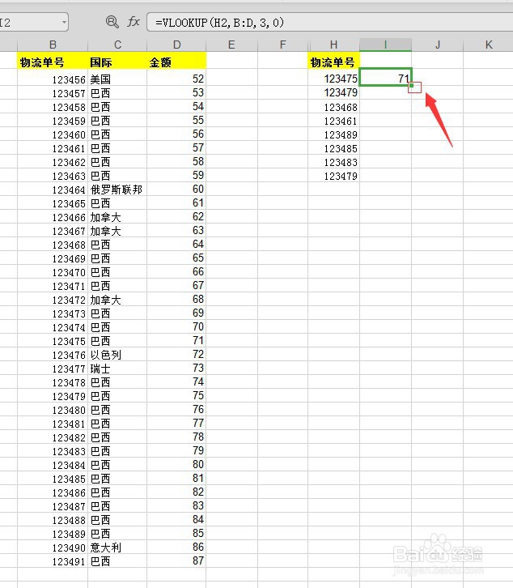
Task: Click the 物流单号 header in column B
Action: (x=53, y=62)
